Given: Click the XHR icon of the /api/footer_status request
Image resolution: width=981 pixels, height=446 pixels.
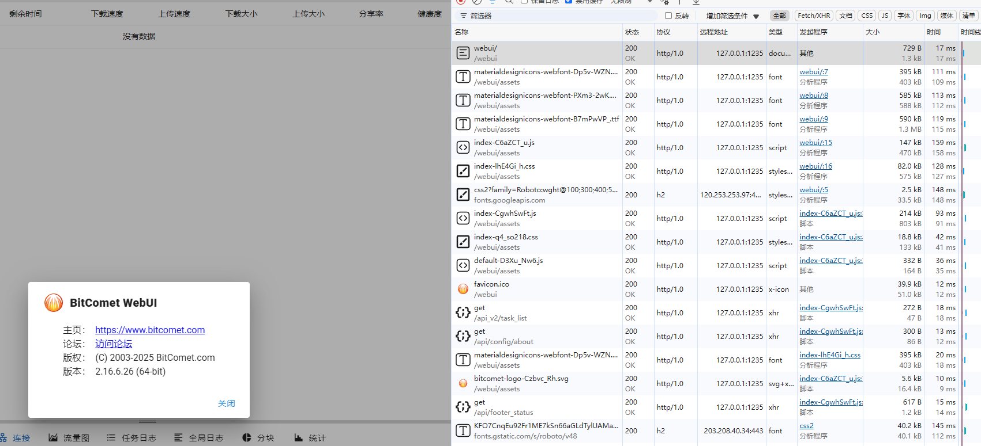Looking at the screenshot, I should pos(463,407).
